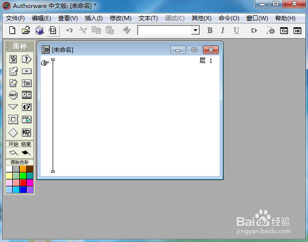Click the Cut scissors toolbar icon
Viewport: 308px width, 242px height.
coord(83,30)
